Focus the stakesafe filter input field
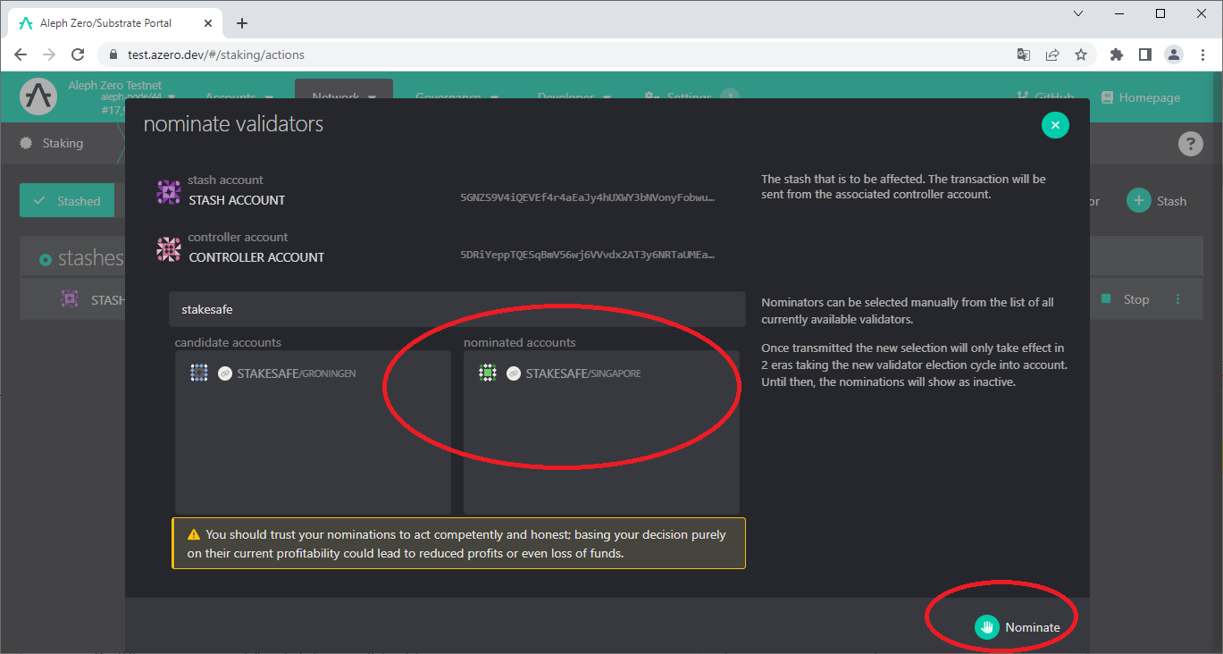This screenshot has width=1223, height=654. (x=457, y=309)
